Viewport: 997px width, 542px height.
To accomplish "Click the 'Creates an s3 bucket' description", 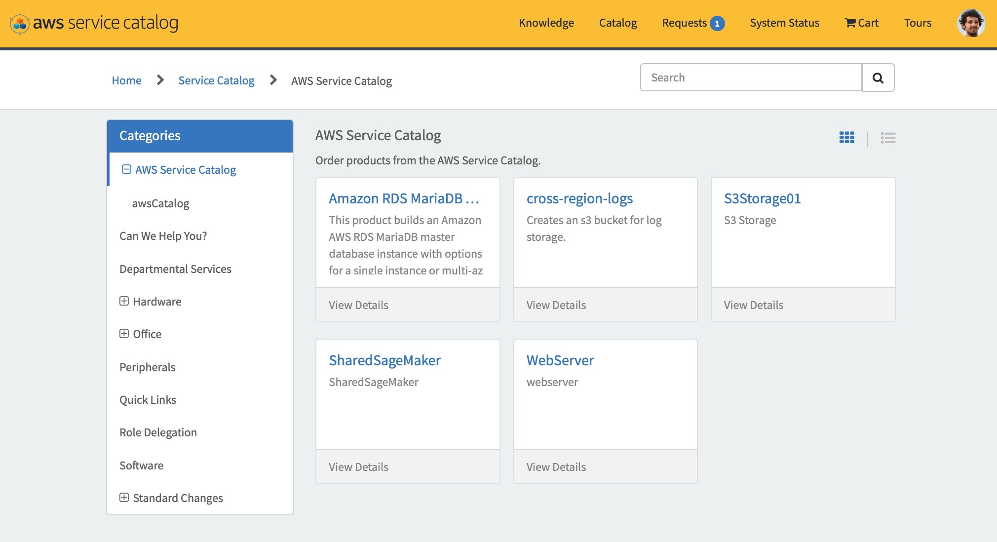I will [x=594, y=229].
